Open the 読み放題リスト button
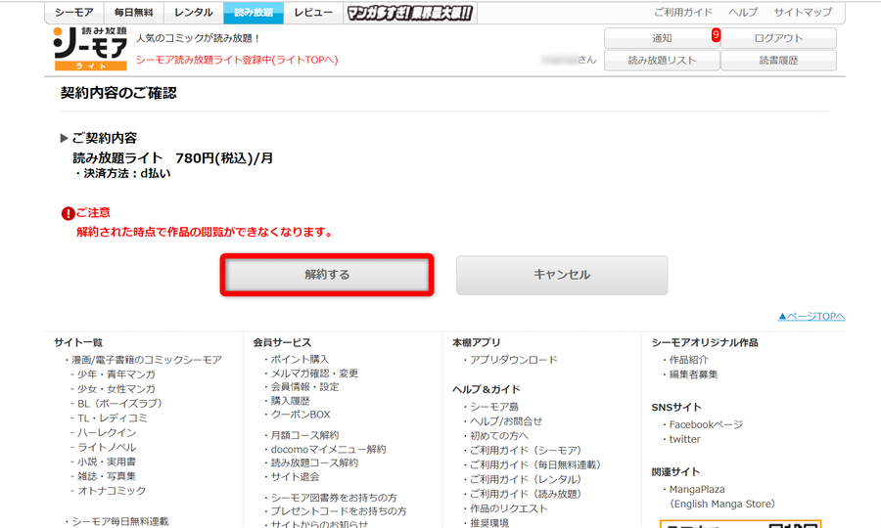Image resolution: width=881 pixels, height=528 pixels. tap(662, 60)
